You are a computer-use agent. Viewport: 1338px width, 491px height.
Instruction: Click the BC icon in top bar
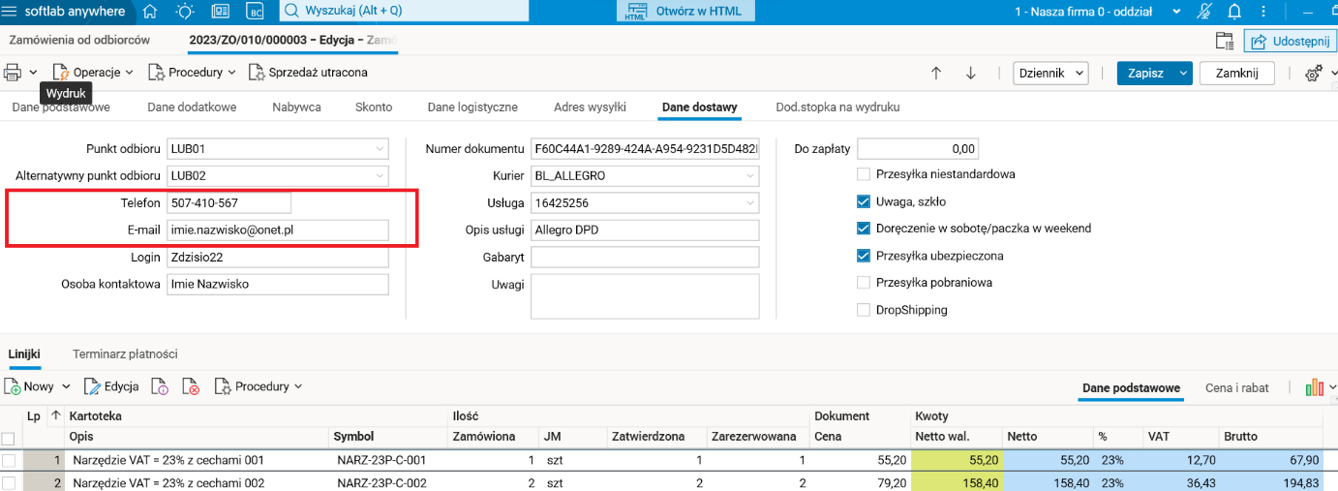(x=256, y=12)
